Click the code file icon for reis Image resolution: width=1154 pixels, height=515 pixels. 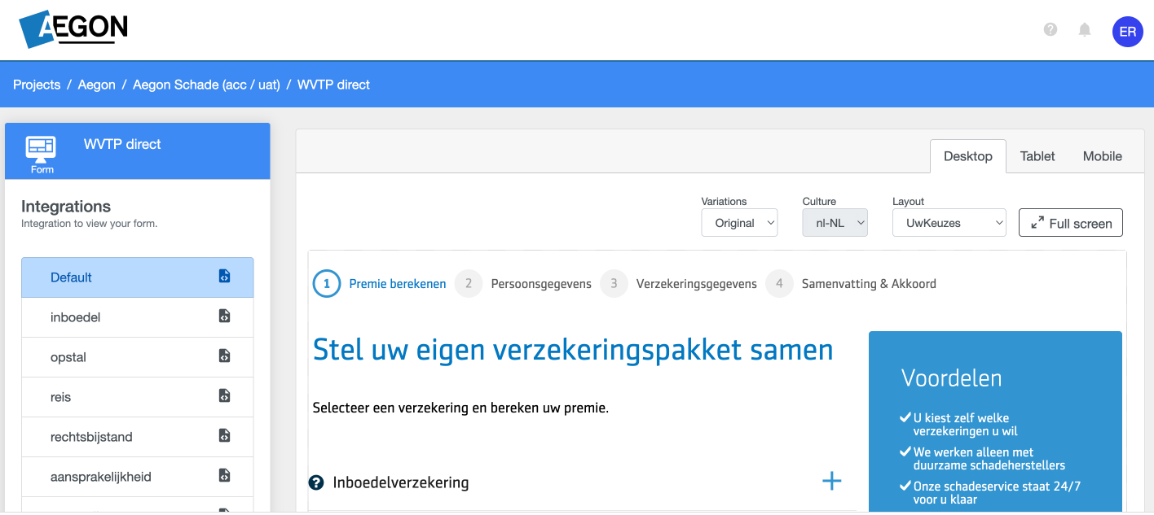[224, 396]
